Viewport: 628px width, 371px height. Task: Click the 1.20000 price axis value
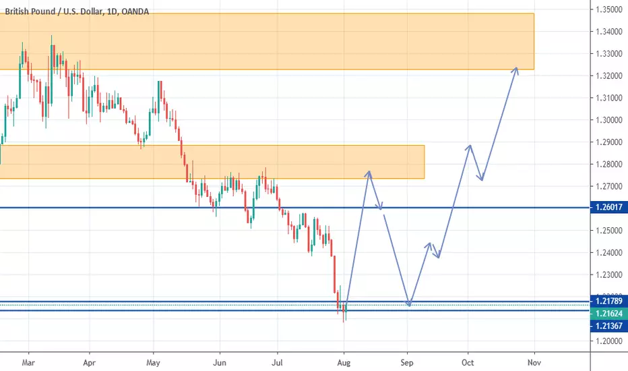pos(609,341)
